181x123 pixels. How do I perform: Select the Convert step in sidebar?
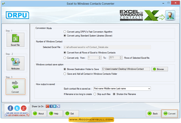point(15,87)
